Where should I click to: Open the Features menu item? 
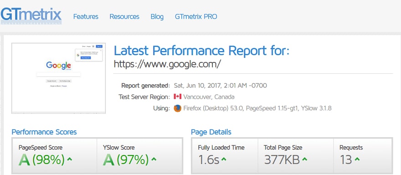click(86, 16)
